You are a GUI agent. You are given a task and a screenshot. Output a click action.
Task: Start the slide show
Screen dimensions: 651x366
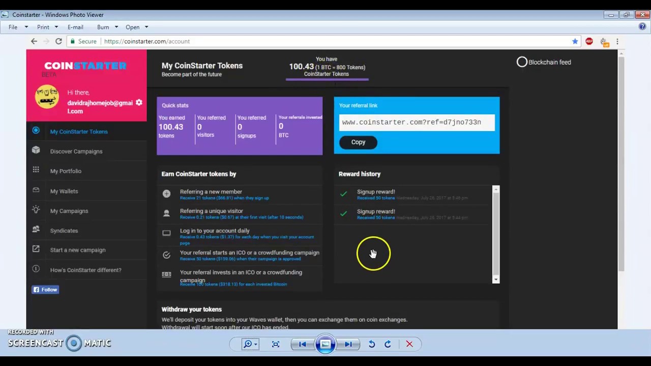(x=325, y=344)
